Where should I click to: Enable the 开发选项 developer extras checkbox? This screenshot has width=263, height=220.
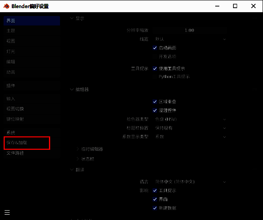click(x=155, y=56)
